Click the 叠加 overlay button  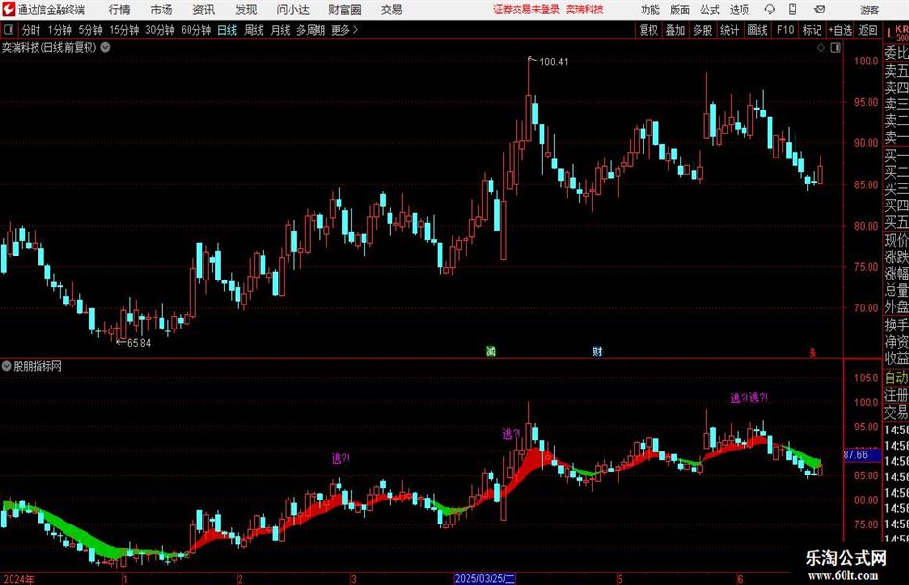pos(675,30)
